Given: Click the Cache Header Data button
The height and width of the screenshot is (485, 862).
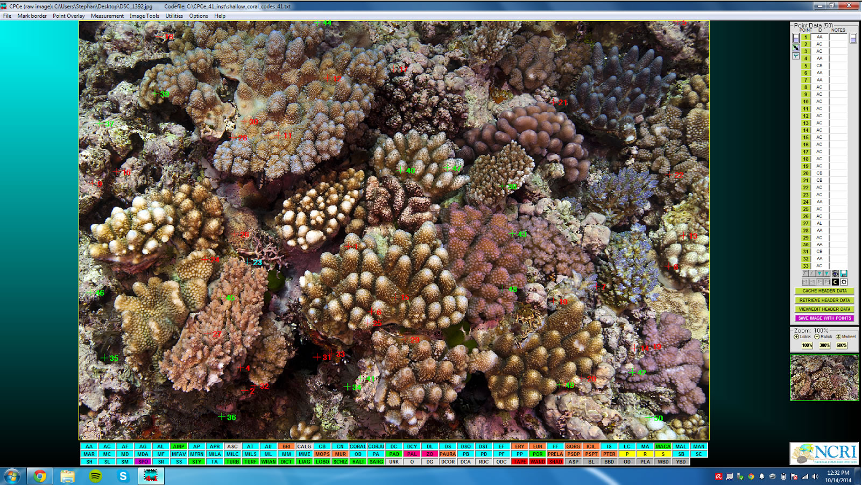Looking at the screenshot, I should tap(824, 291).
